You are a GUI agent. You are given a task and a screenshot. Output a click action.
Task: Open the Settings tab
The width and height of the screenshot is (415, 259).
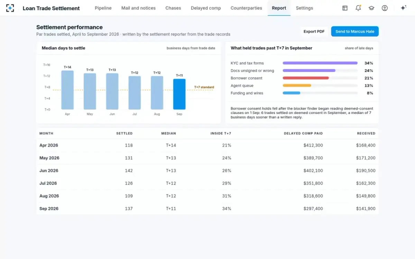304,8
